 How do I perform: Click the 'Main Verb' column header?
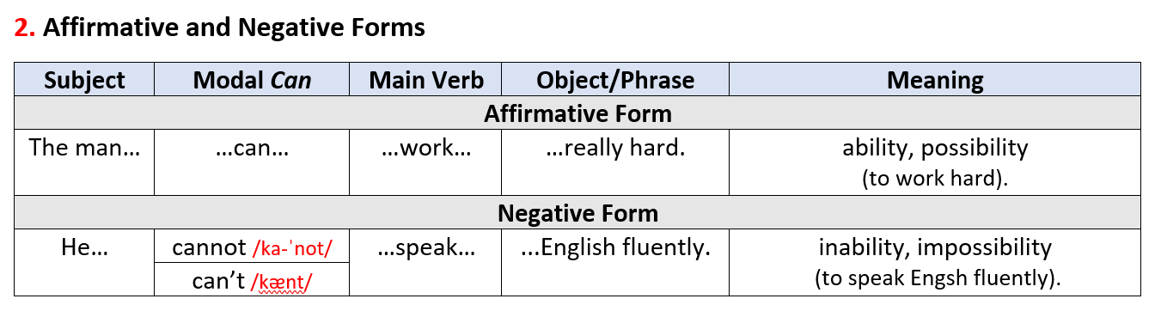(x=425, y=80)
